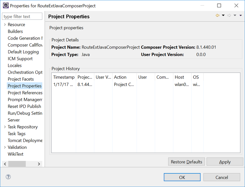Click the Java project type value

(85, 55)
